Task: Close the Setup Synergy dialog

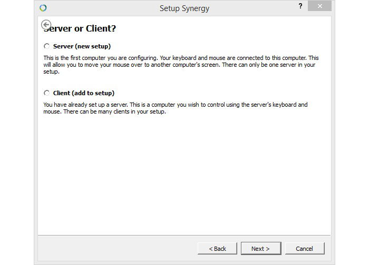Action: click(319, 6)
